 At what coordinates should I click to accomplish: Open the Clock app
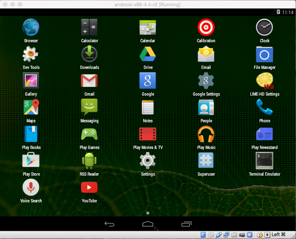(264, 27)
